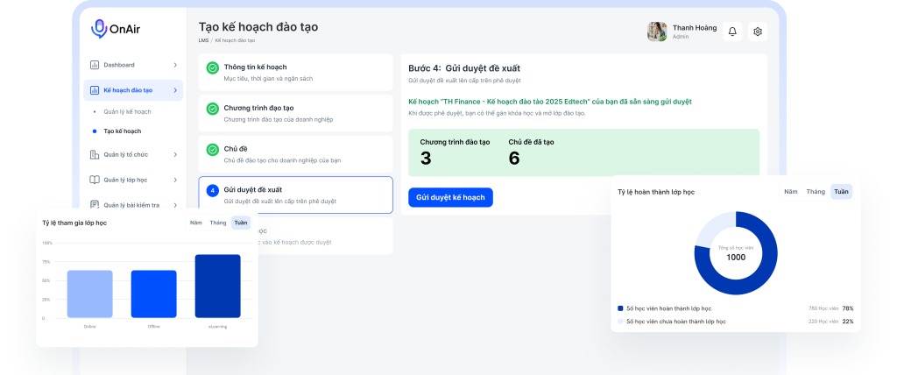Expand the Quản lý tổ chức chevron
The height and width of the screenshot is (375, 897).
(x=175, y=155)
